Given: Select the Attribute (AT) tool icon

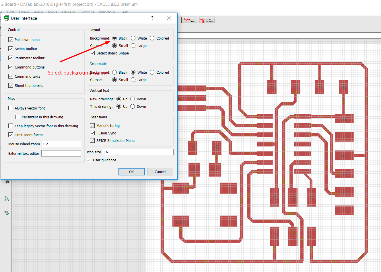Looking at the screenshot, I should (x=7, y=182).
